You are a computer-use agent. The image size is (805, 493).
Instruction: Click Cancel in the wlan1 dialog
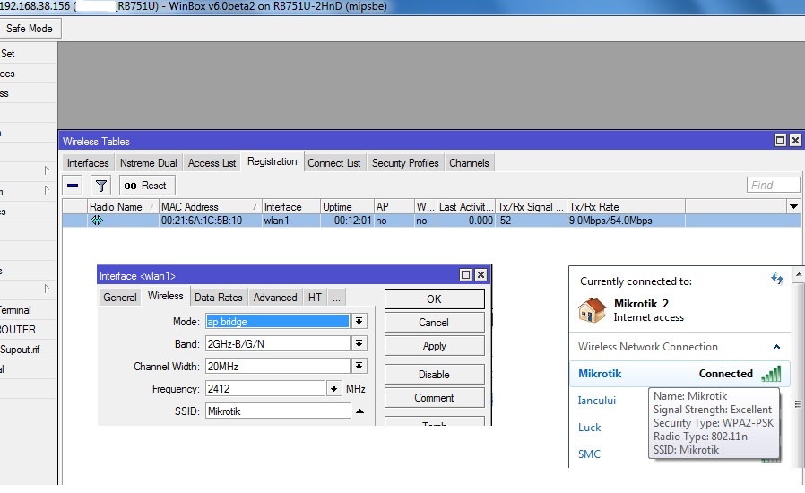coord(435,323)
